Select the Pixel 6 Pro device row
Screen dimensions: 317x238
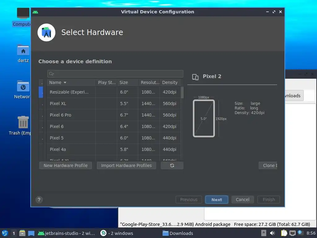(114, 115)
